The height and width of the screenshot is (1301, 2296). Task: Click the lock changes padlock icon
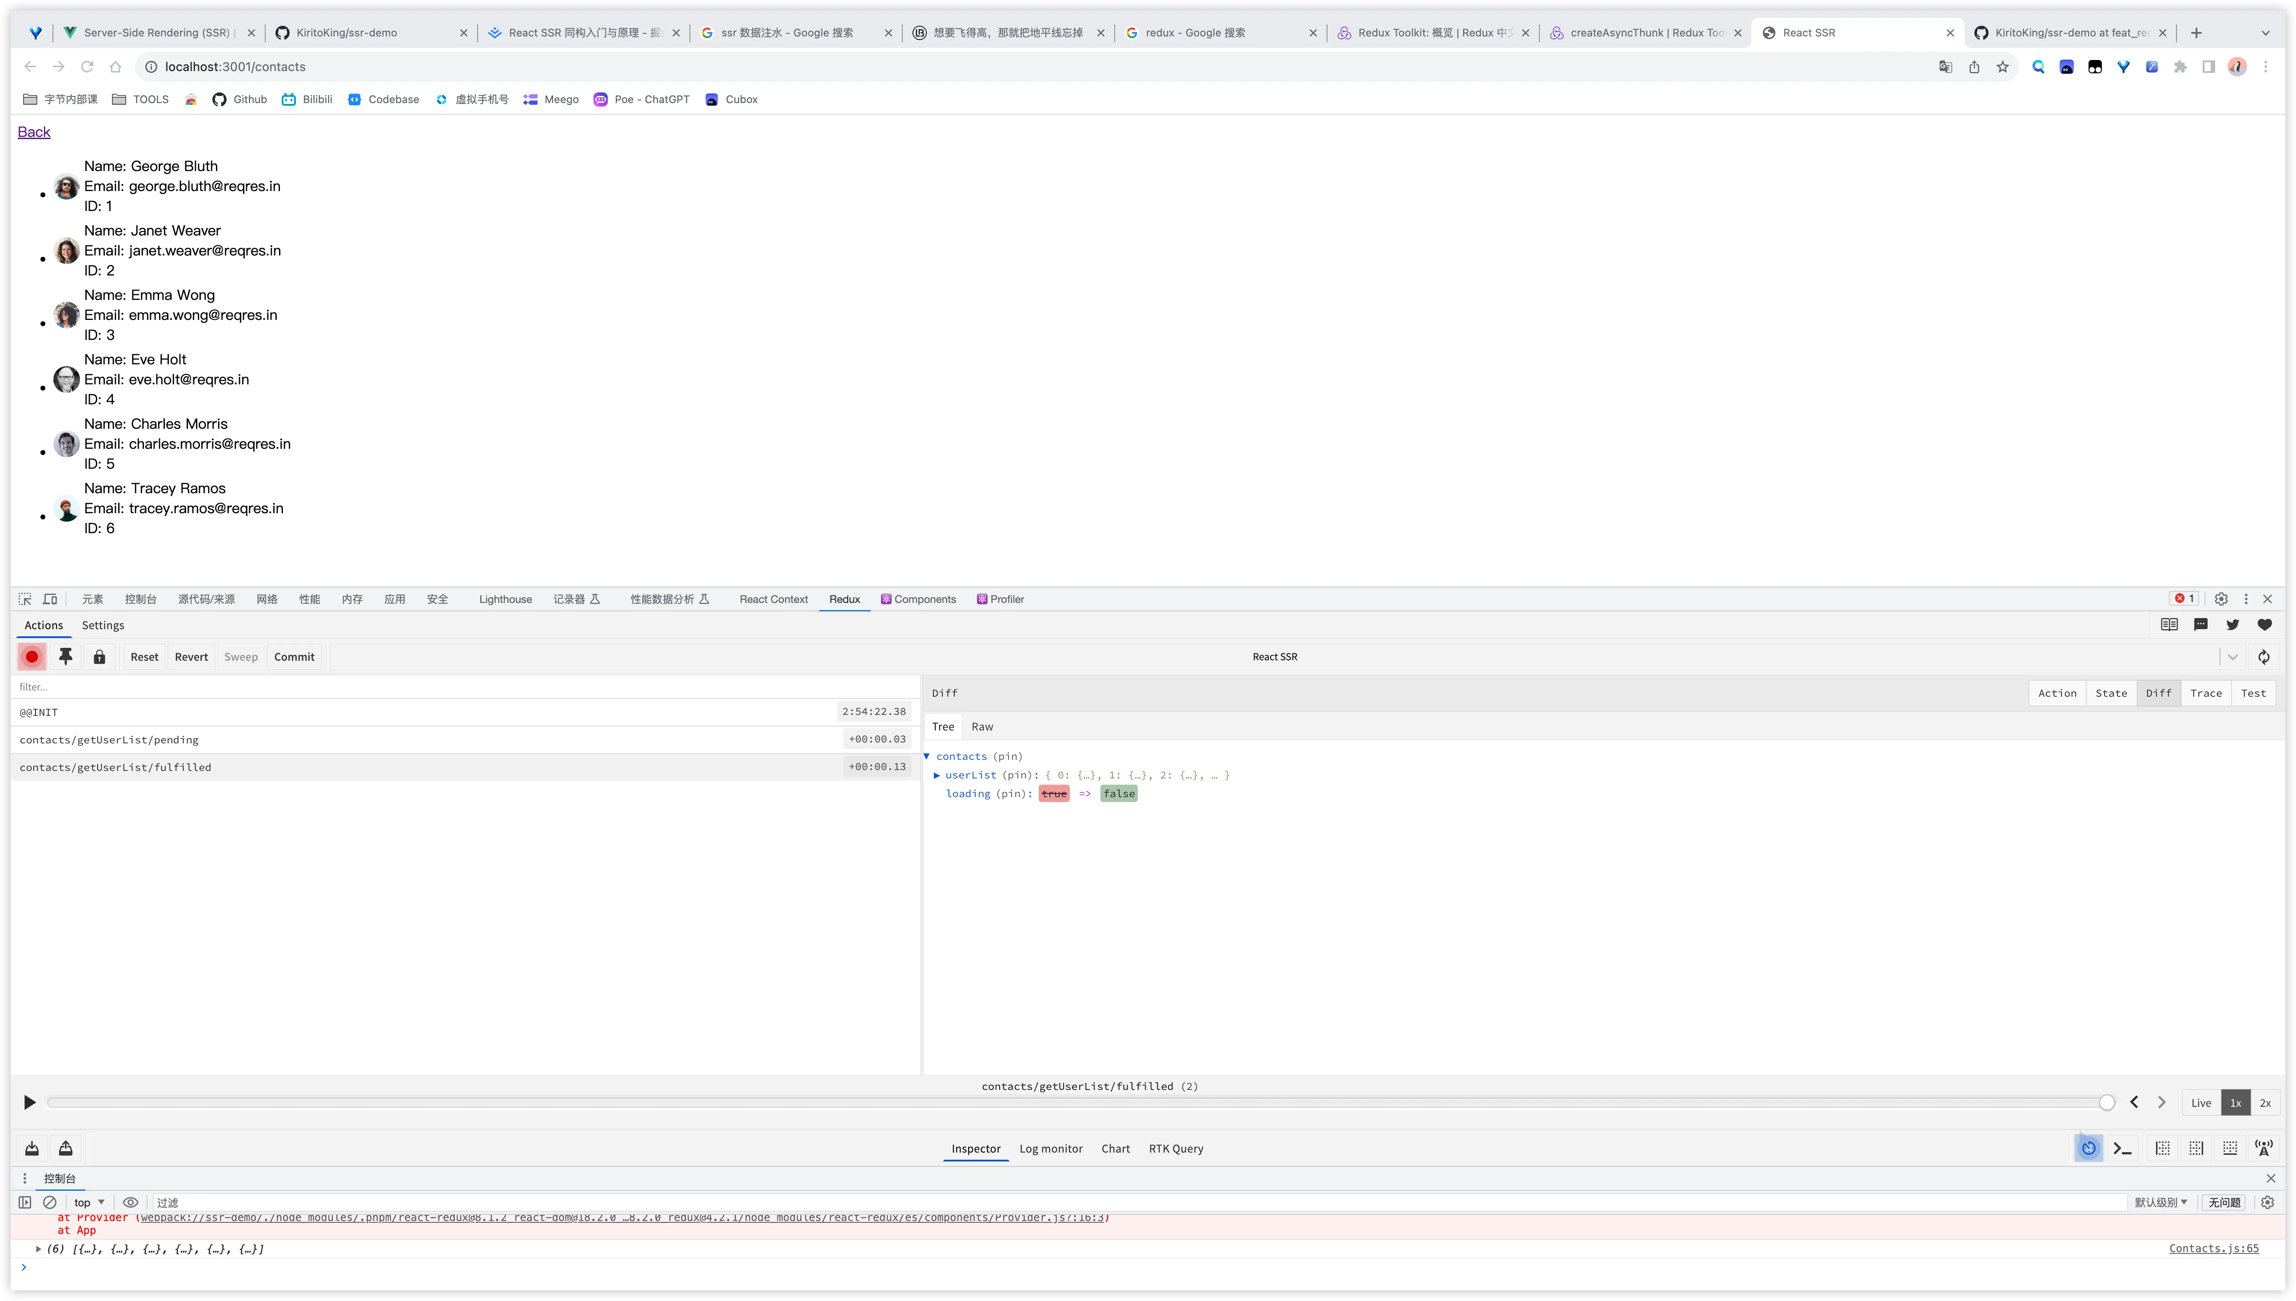tap(99, 657)
